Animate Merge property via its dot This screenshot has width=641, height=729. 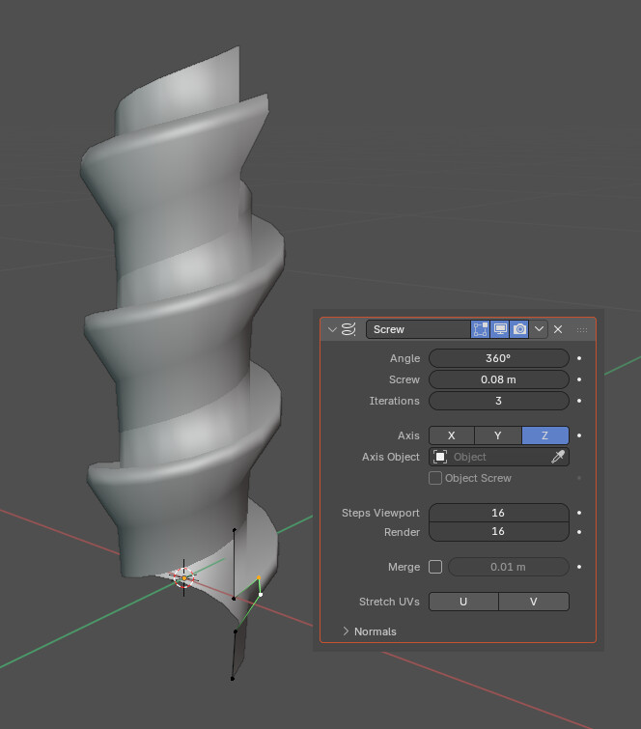[x=579, y=567]
